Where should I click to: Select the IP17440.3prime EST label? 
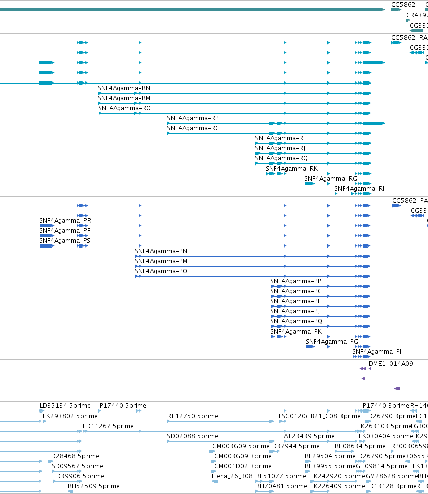click(x=385, y=406)
